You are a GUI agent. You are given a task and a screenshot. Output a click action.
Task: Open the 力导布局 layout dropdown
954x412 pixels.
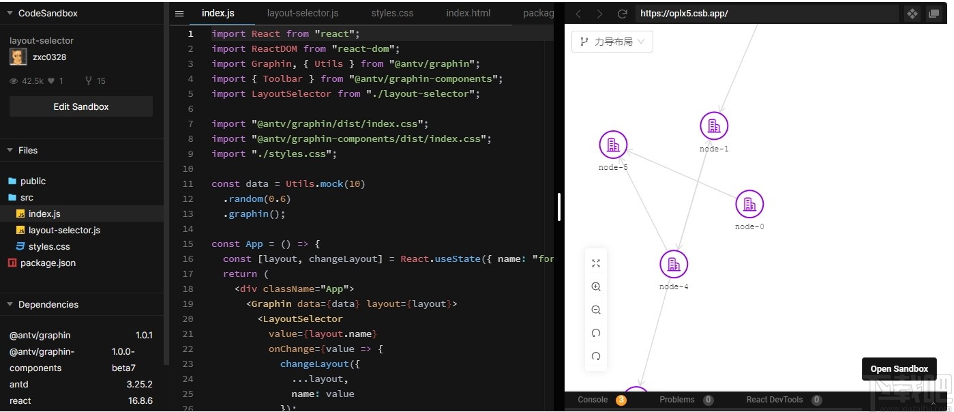[611, 41]
